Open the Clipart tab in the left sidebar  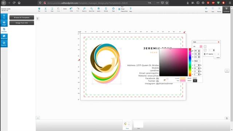[4, 44]
